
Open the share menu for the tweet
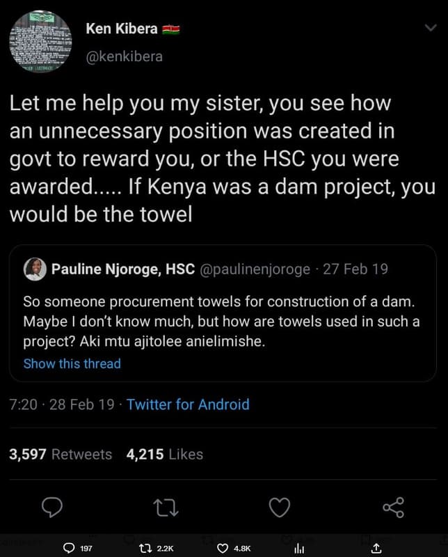[393, 508]
